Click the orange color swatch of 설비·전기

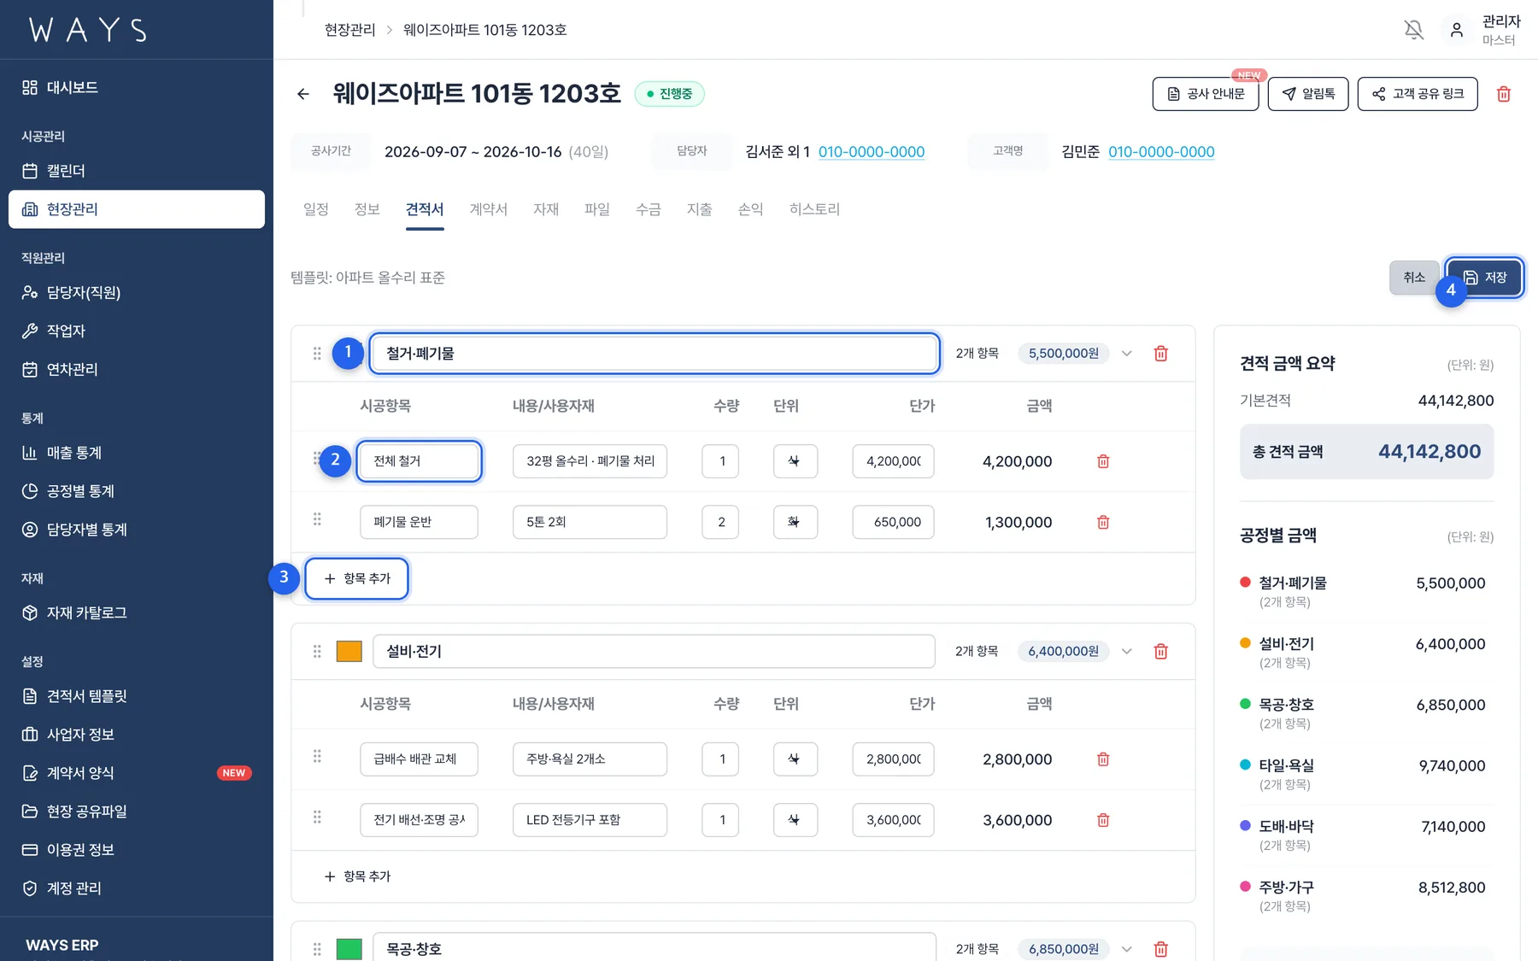tap(349, 652)
